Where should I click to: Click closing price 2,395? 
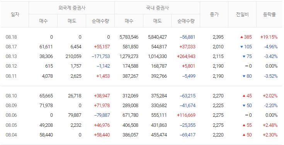218,37
